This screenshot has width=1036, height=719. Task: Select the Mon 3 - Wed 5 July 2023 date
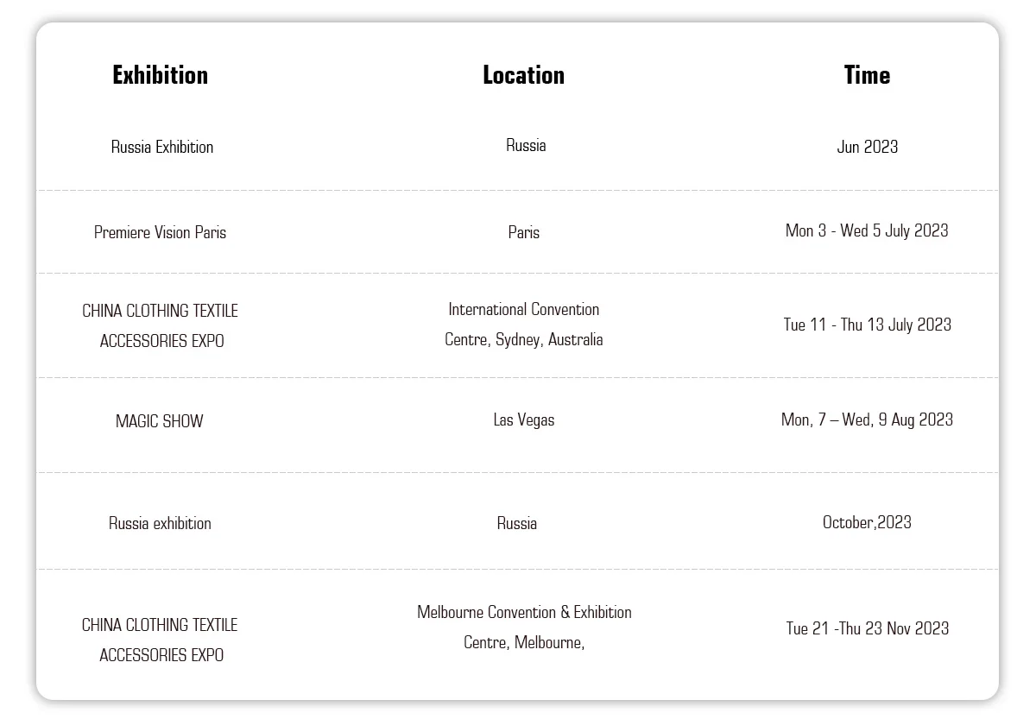(x=867, y=230)
